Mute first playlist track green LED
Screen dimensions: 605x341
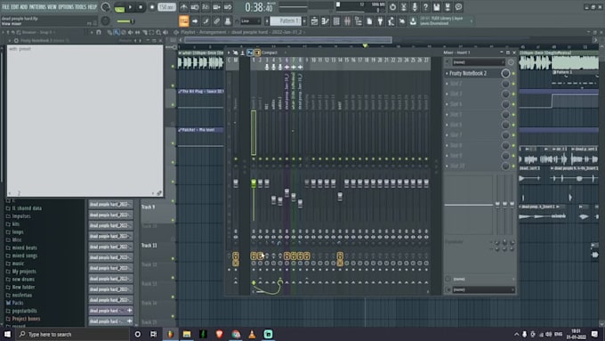pyautogui.click(x=173, y=67)
